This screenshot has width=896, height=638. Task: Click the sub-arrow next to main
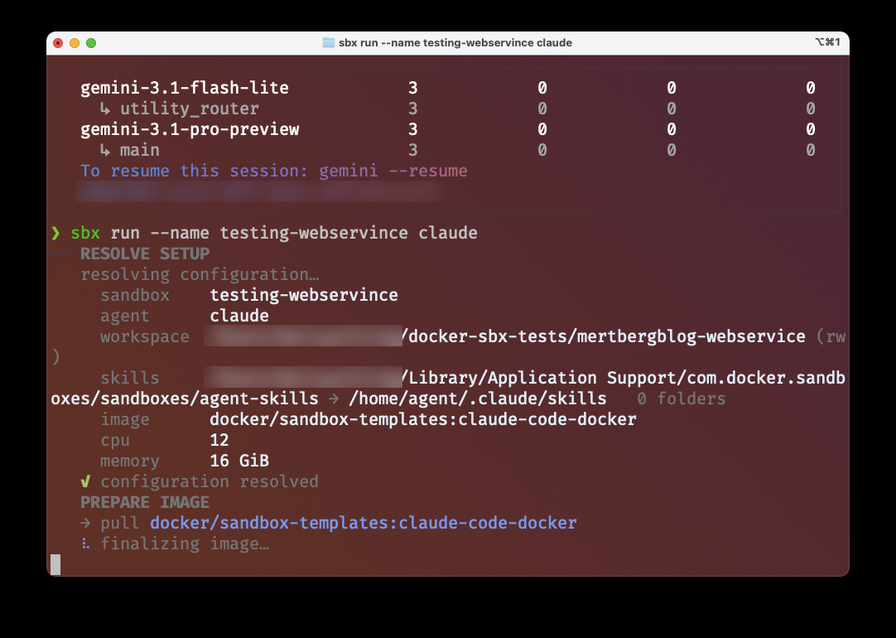[105, 150]
